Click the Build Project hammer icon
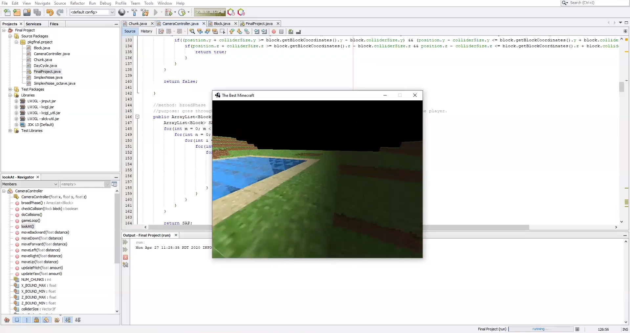 tap(134, 12)
